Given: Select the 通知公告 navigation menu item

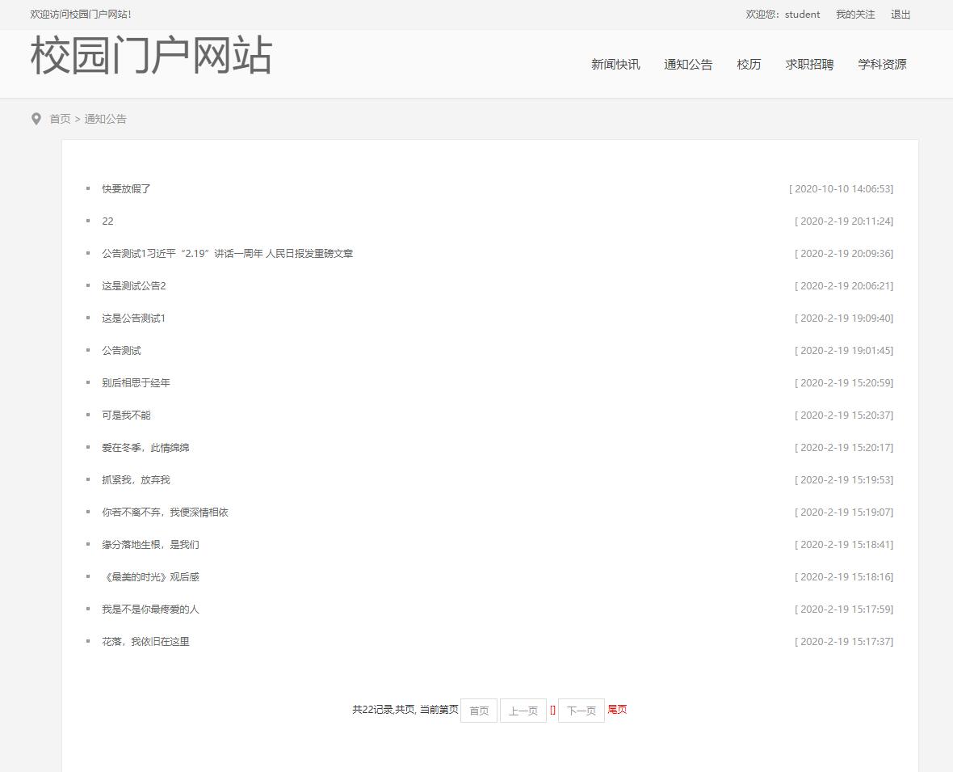Looking at the screenshot, I should 688,65.
